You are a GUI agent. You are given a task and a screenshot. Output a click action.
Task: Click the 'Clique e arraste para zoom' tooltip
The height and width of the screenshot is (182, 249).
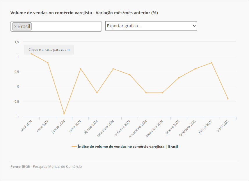49,50
